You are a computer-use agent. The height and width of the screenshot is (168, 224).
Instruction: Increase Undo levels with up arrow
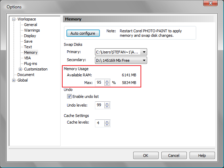point(107,104)
